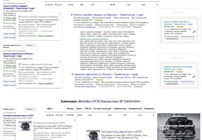Viewport: 202px width, 140px height.
Task: Click red status dot in 'Заказать двигатель' popup
Action: click(20, 64)
